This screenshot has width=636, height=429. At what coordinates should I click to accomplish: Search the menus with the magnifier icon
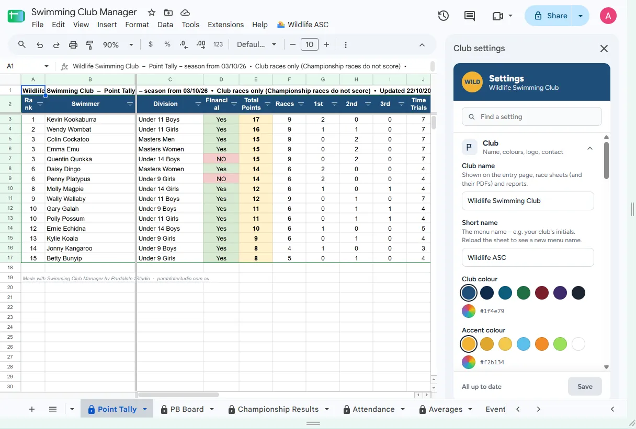click(22, 45)
